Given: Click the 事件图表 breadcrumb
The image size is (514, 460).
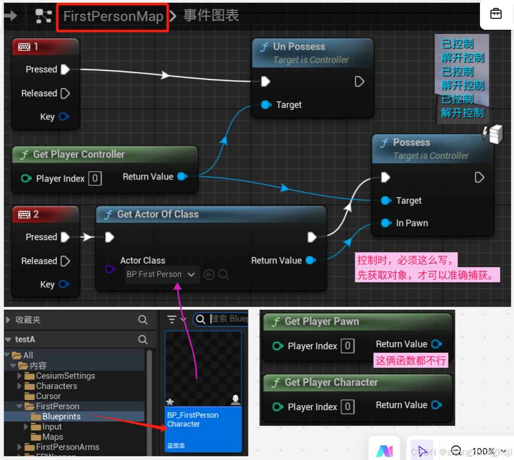Looking at the screenshot, I should (x=211, y=16).
